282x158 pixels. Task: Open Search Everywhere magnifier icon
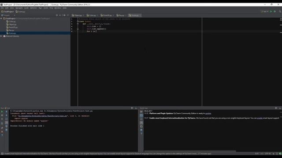pyautogui.click(x=280, y=11)
